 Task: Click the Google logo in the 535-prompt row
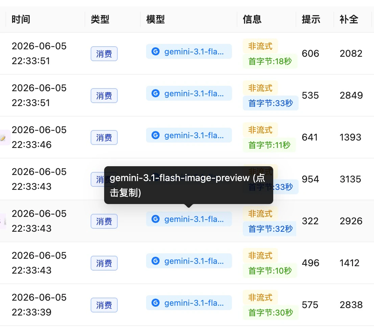pyautogui.click(x=156, y=93)
